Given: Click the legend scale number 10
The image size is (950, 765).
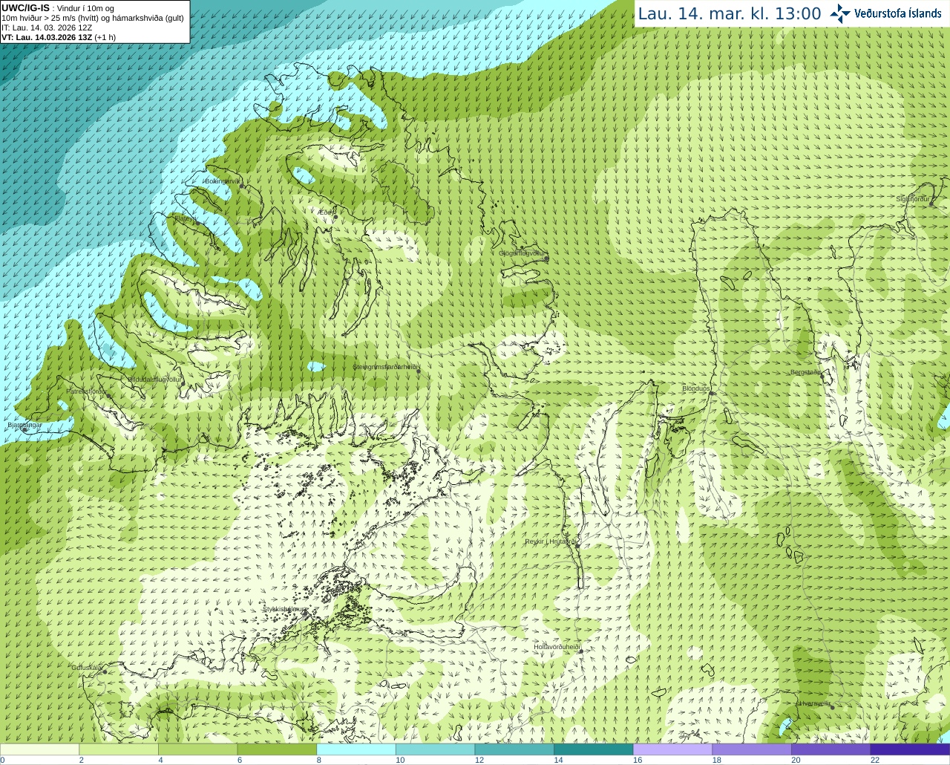Looking at the screenshot, I should tap(400, 760).
